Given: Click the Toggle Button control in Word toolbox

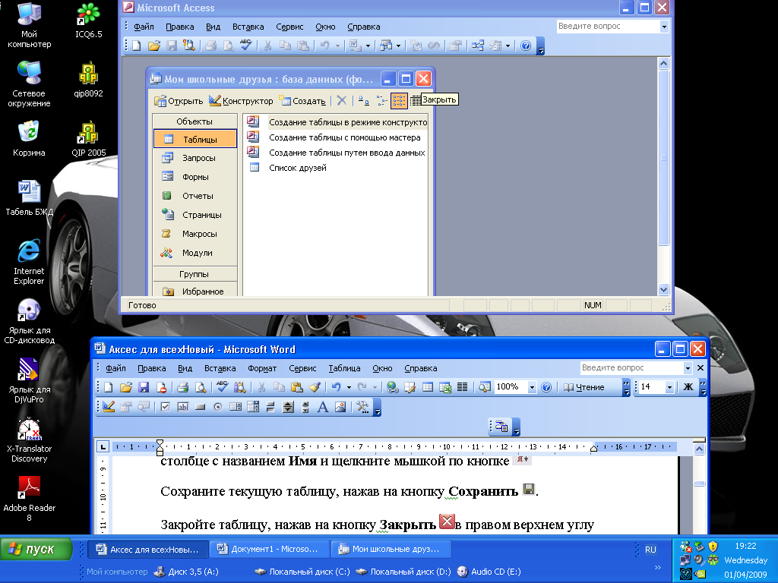Looking at the screenshot, I should tap(270, 407).
